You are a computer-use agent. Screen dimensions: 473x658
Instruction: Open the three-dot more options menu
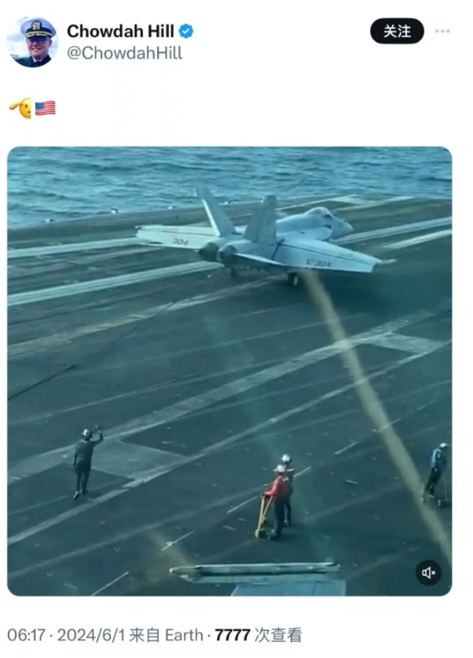point(442,31)
